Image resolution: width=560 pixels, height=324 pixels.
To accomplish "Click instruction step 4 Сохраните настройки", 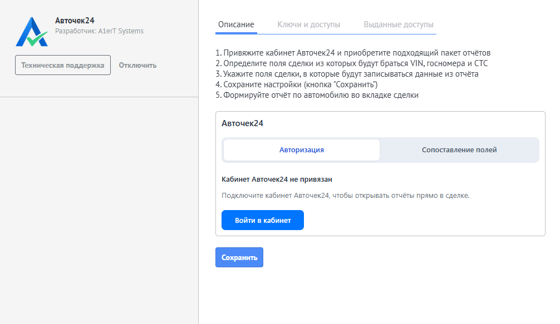I will (x=297, y=84).
